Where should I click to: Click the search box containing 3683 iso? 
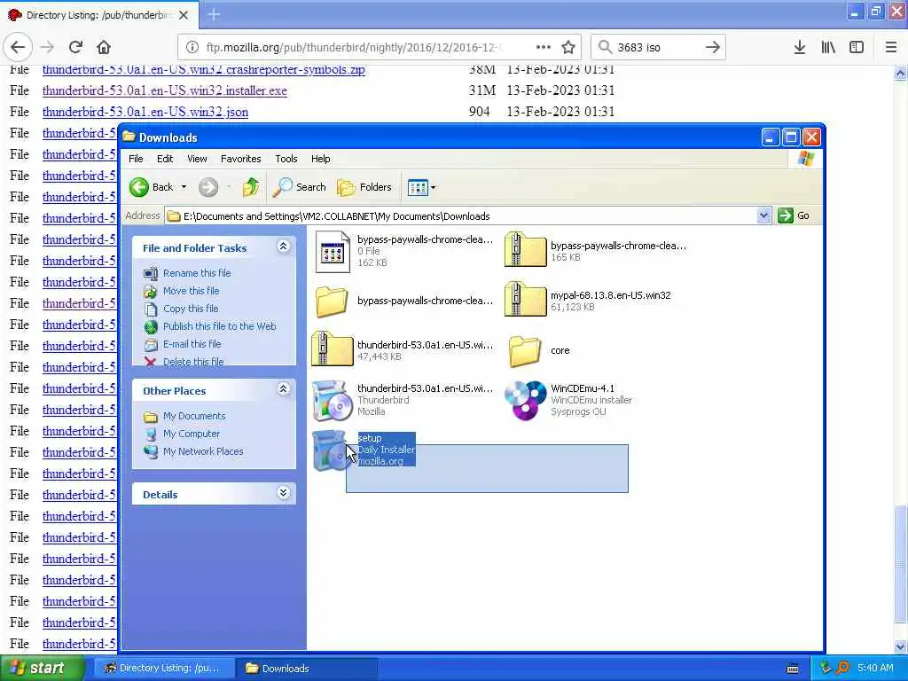tap(657, 47)
